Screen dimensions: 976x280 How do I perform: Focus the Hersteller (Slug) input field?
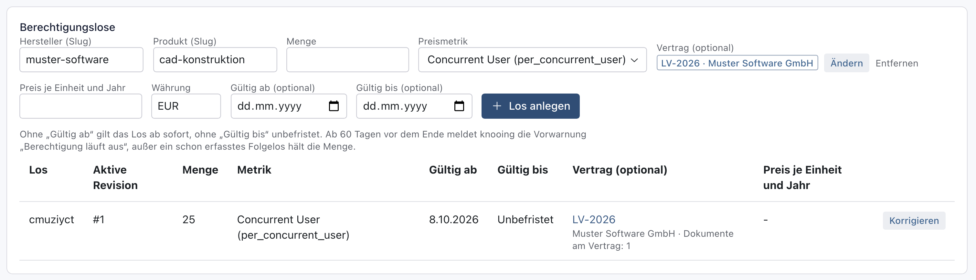pyautogui.click(x=81, y=60)
